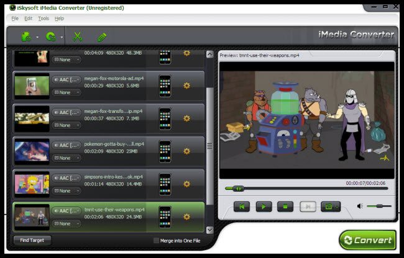Screen dimensions: 404x258
Task: Select the simpsons-intro video thumbnail
Action: click(x=32, y=184)
